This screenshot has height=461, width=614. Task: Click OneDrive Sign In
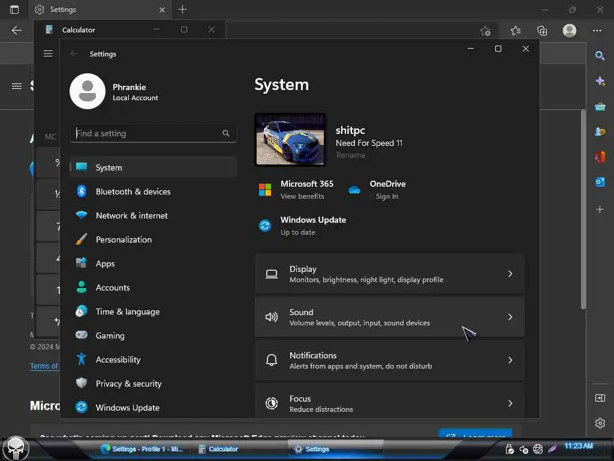click(x=387, y=196)
